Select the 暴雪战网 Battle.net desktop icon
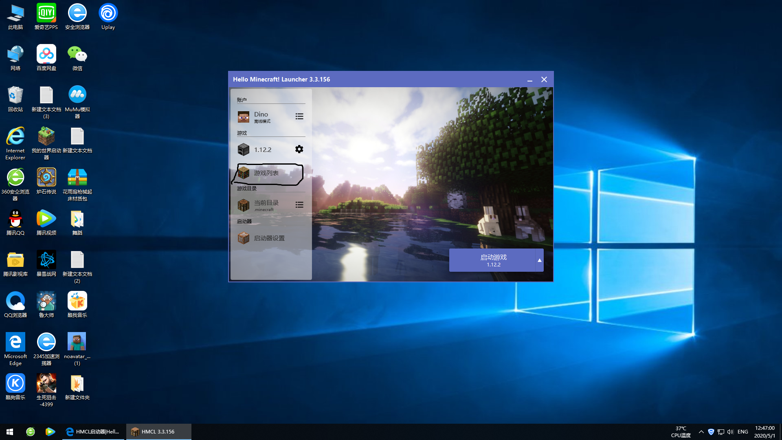782x440 pixels. [46, 264]
